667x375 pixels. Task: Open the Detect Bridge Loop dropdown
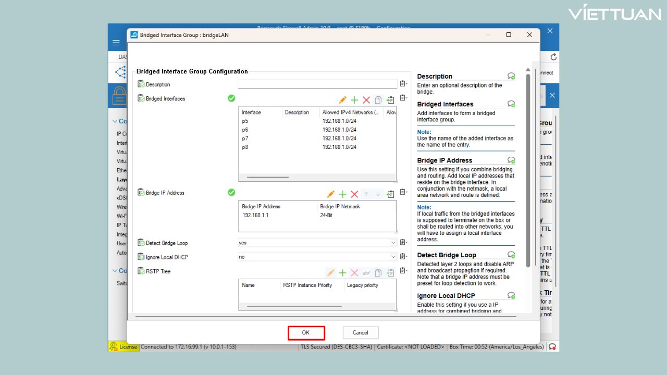393,243
